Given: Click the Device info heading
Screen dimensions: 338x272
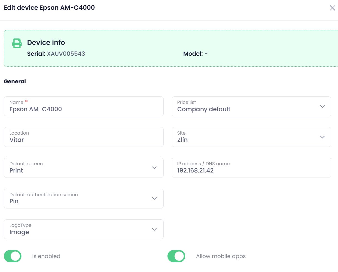Looking at the screenshot, I should click(x=46, y=43).
